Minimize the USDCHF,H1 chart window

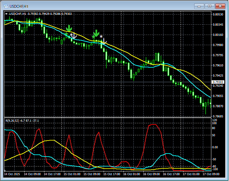coord(199,6)
